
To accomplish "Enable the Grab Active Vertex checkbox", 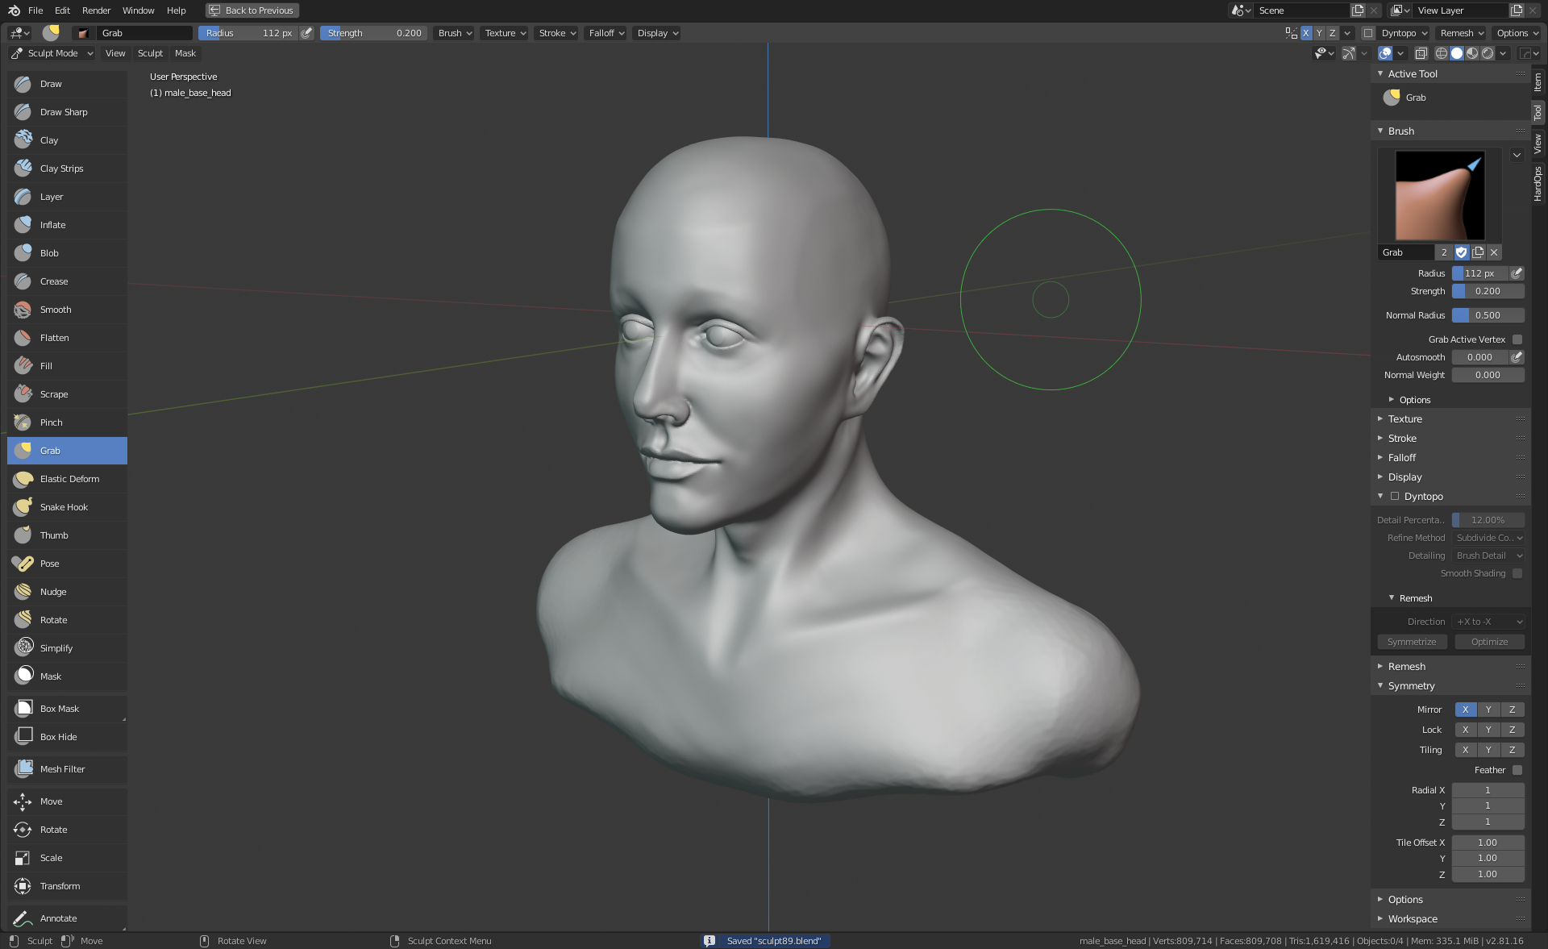I will click(x=1517, y=339).
